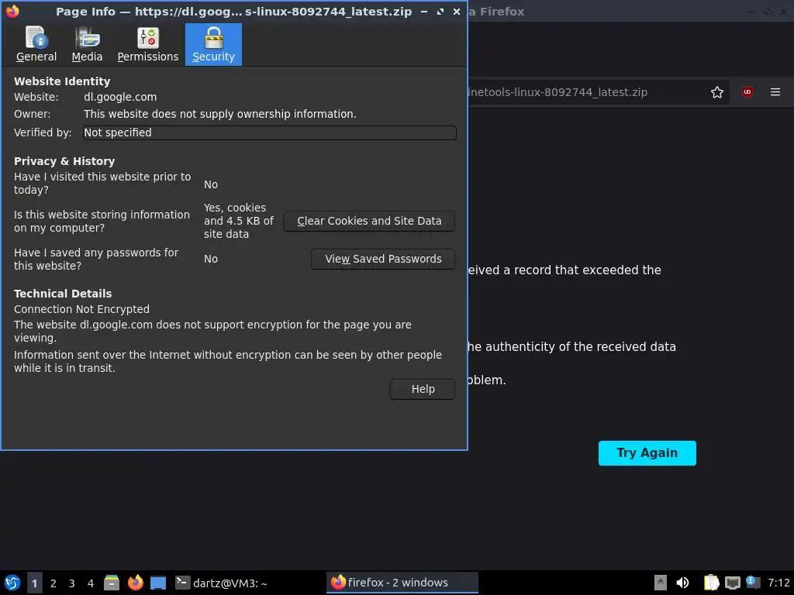
Task: Click the update notifier tray icon
Action: click(x=752, y=583)
